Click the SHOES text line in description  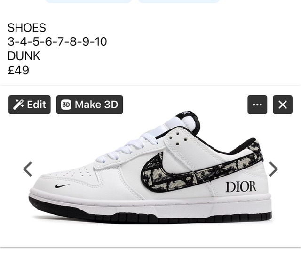[27, 27]
